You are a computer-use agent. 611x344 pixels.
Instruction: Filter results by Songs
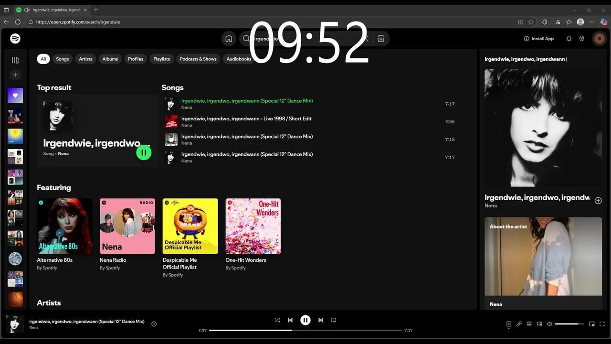pos(63,59)
